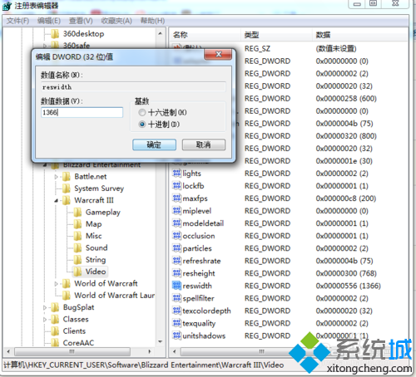Click the lights DWORD value icon
The image size is (416, 377).
point(176,174)
